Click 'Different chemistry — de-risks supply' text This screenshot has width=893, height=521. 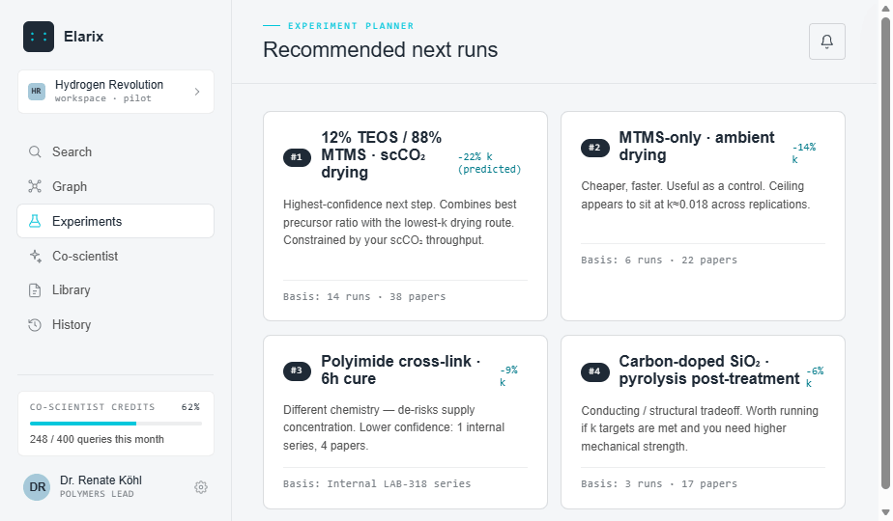[393, 427]
